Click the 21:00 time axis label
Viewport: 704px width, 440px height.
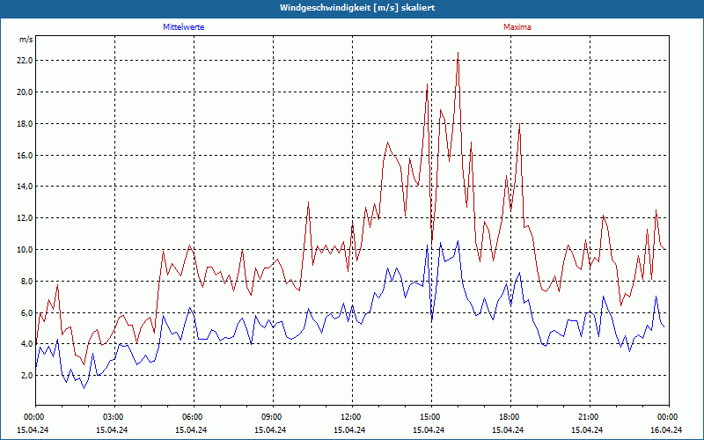point(590,417)
